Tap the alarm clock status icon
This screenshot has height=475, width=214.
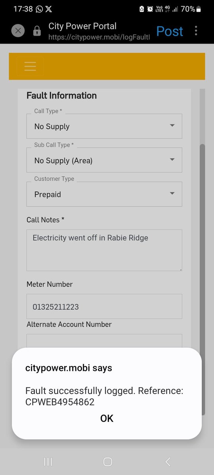tap(150, 9)
